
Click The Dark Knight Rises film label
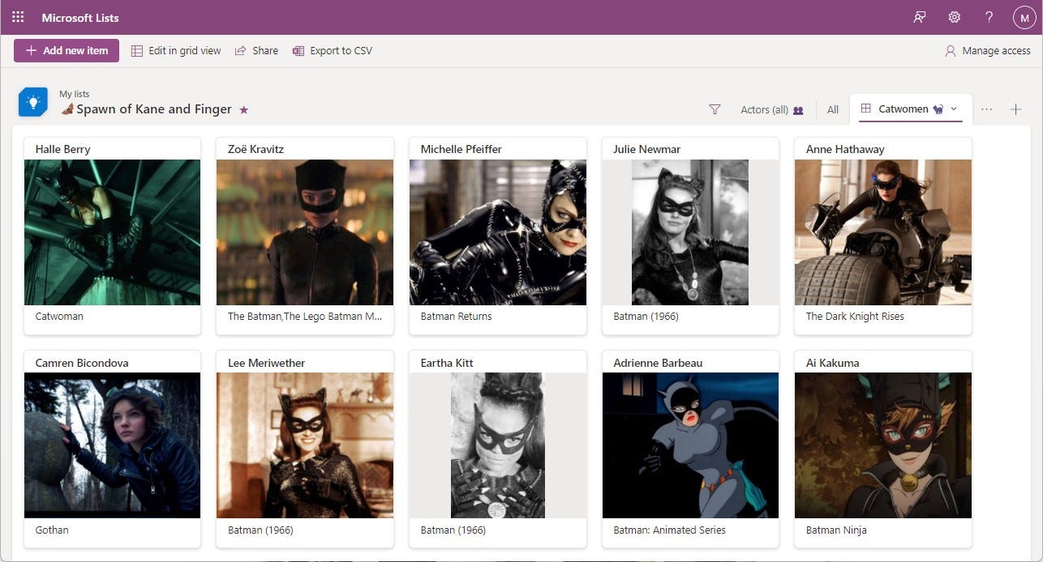tap(855, 317)
